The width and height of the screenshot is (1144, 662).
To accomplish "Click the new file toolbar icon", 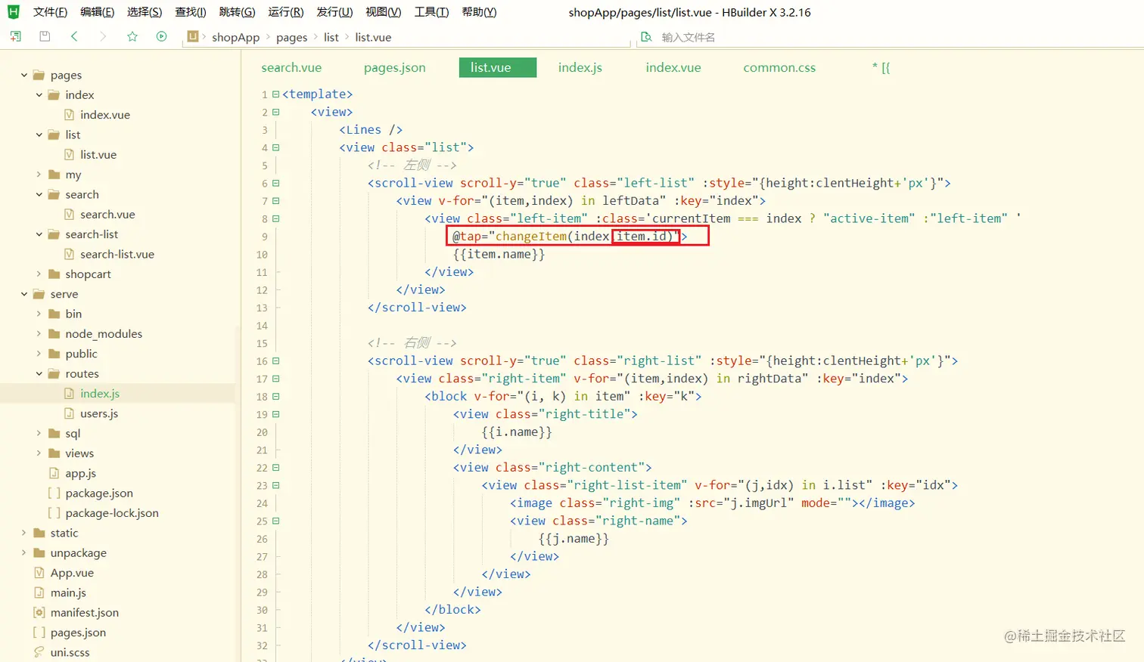I will pyautogui.click(x=15, y=36).
